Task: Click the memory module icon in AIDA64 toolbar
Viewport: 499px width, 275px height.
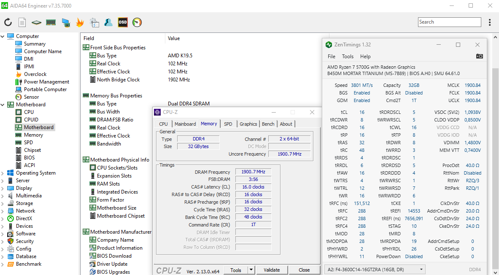Action: pyautogui.click(x=51, y=22)
